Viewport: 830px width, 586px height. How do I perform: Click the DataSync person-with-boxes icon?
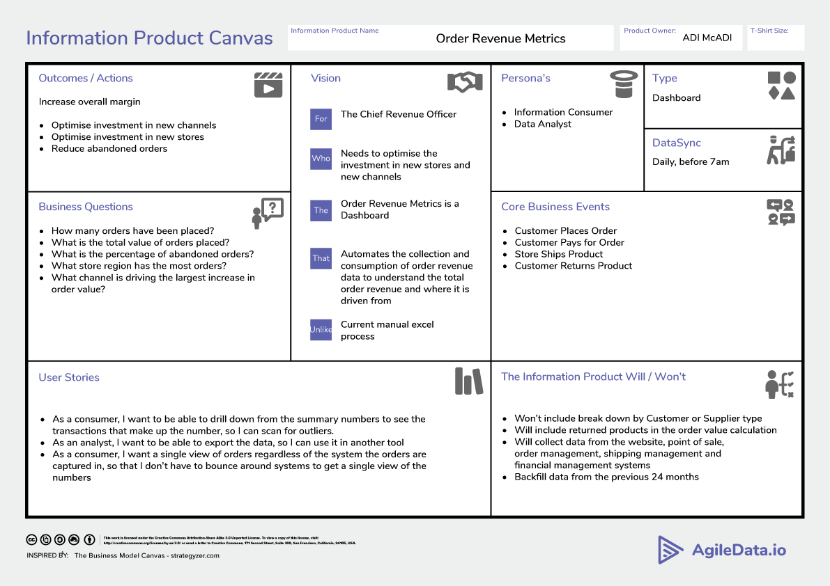click(781, 150)
